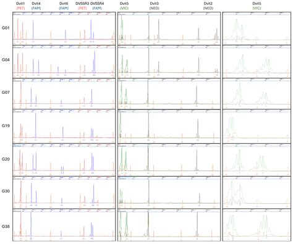Screen dimensions: 293x244
Task: Select the Dvit2 marker label
Action: pyautogui.click(x=208, y=4)
